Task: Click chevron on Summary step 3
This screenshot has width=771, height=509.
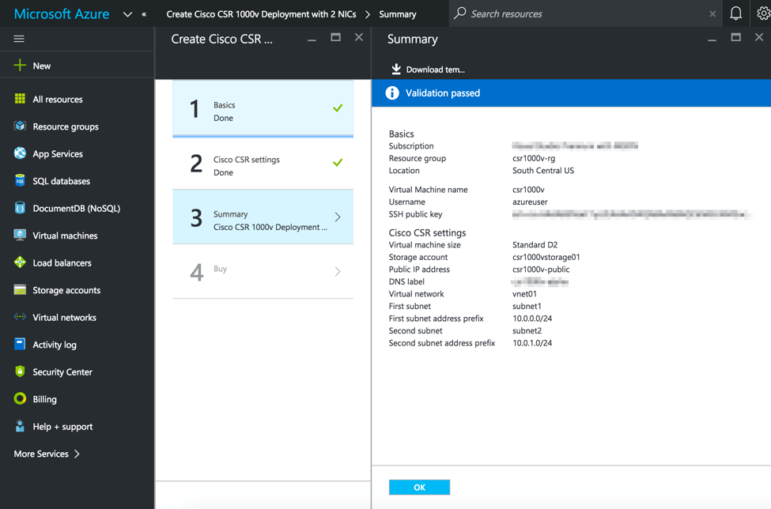Action: pos(338,217)
